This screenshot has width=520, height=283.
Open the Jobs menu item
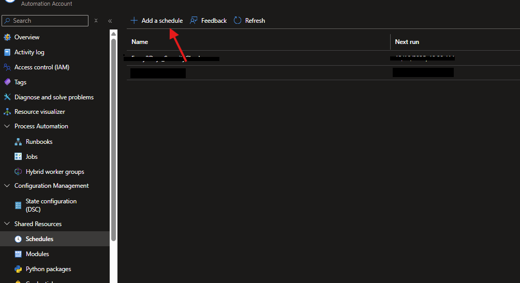click(32, 157)
